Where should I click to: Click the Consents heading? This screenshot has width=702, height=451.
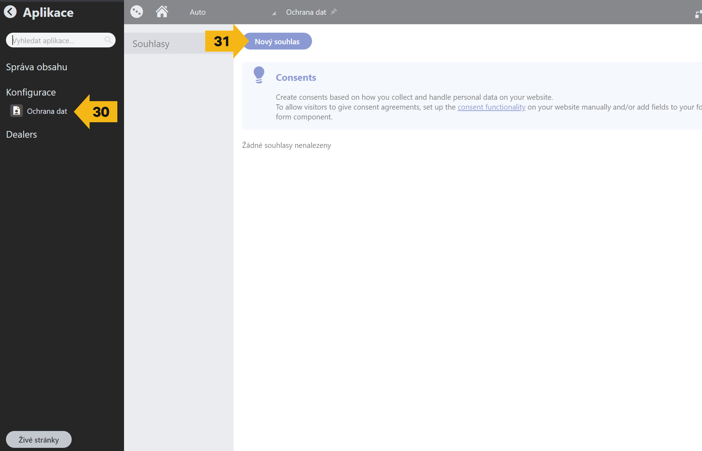coord(296,78)
